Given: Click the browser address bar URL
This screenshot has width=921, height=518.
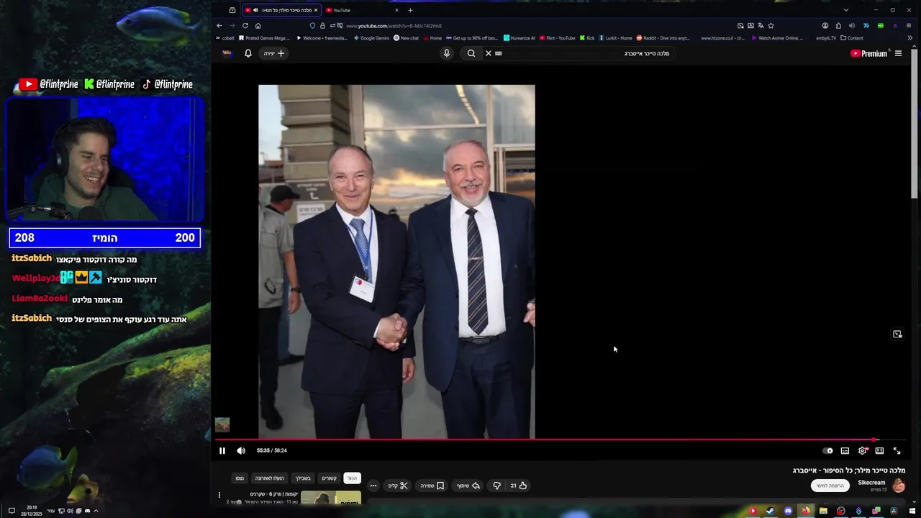Looking at the screenshot, I should pos(394,26).
